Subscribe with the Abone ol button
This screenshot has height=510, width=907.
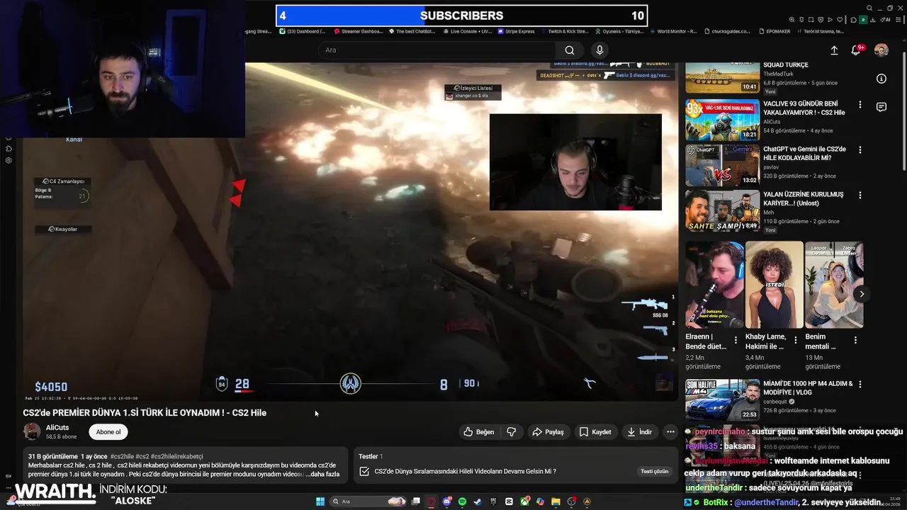tap(108, 431)
